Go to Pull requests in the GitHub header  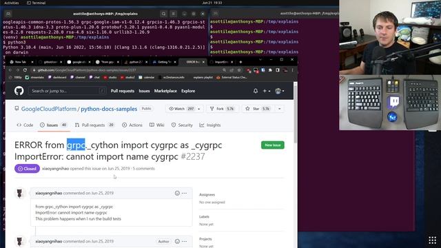(123, 91)
